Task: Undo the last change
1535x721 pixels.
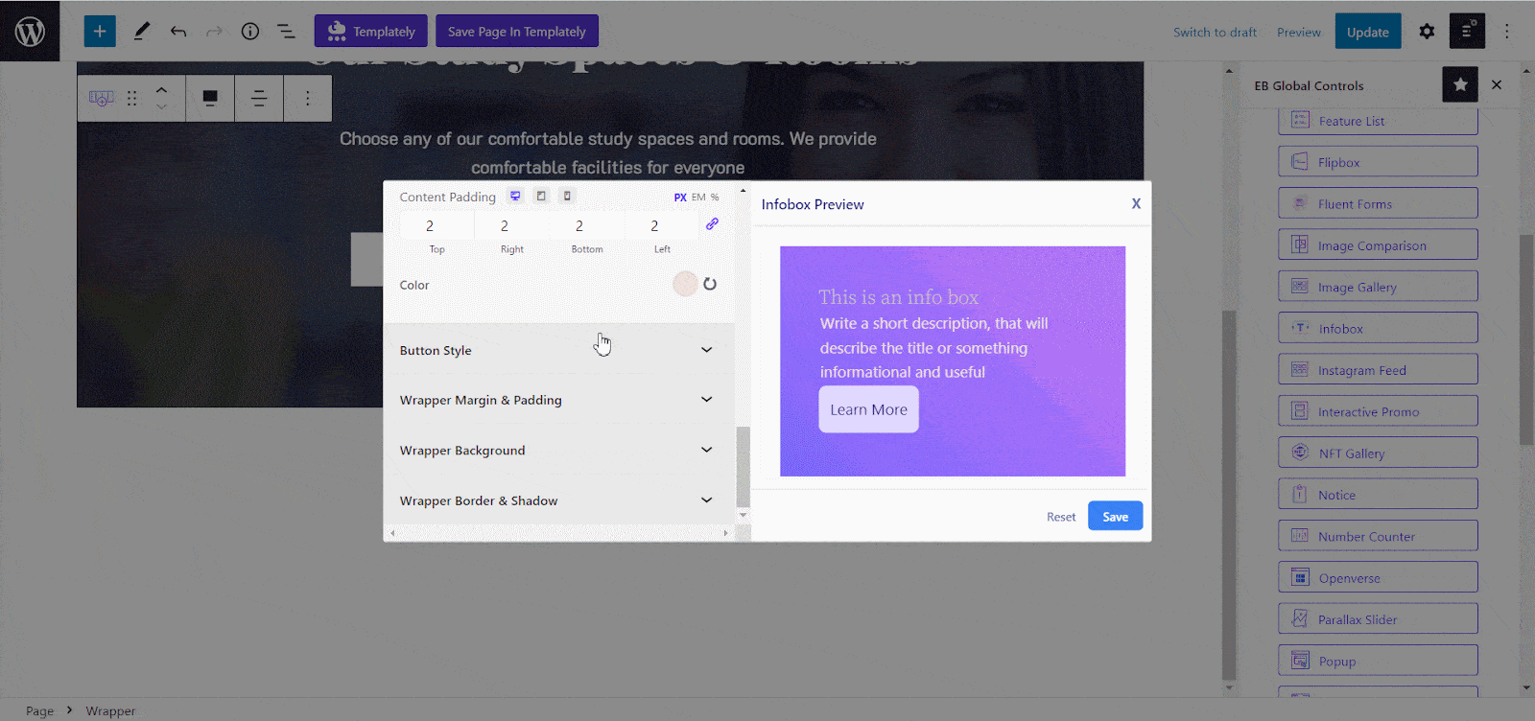Action: coord(178,32)
